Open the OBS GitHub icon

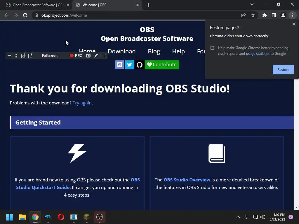pyautogui.click(x=140, y=65)
